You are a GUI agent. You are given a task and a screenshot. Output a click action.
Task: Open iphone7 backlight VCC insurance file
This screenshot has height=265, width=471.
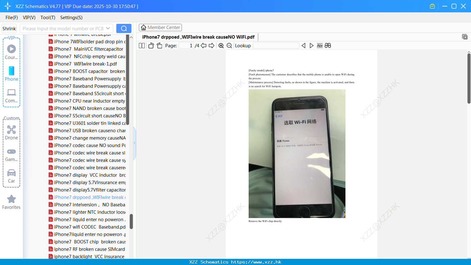(88, 256)
